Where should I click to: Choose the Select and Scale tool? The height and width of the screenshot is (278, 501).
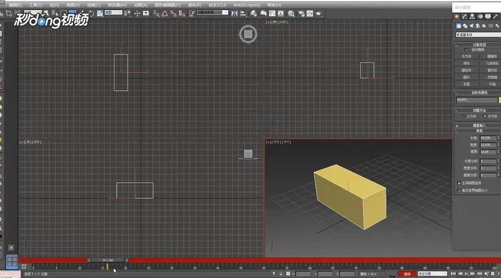pos(100,14)
